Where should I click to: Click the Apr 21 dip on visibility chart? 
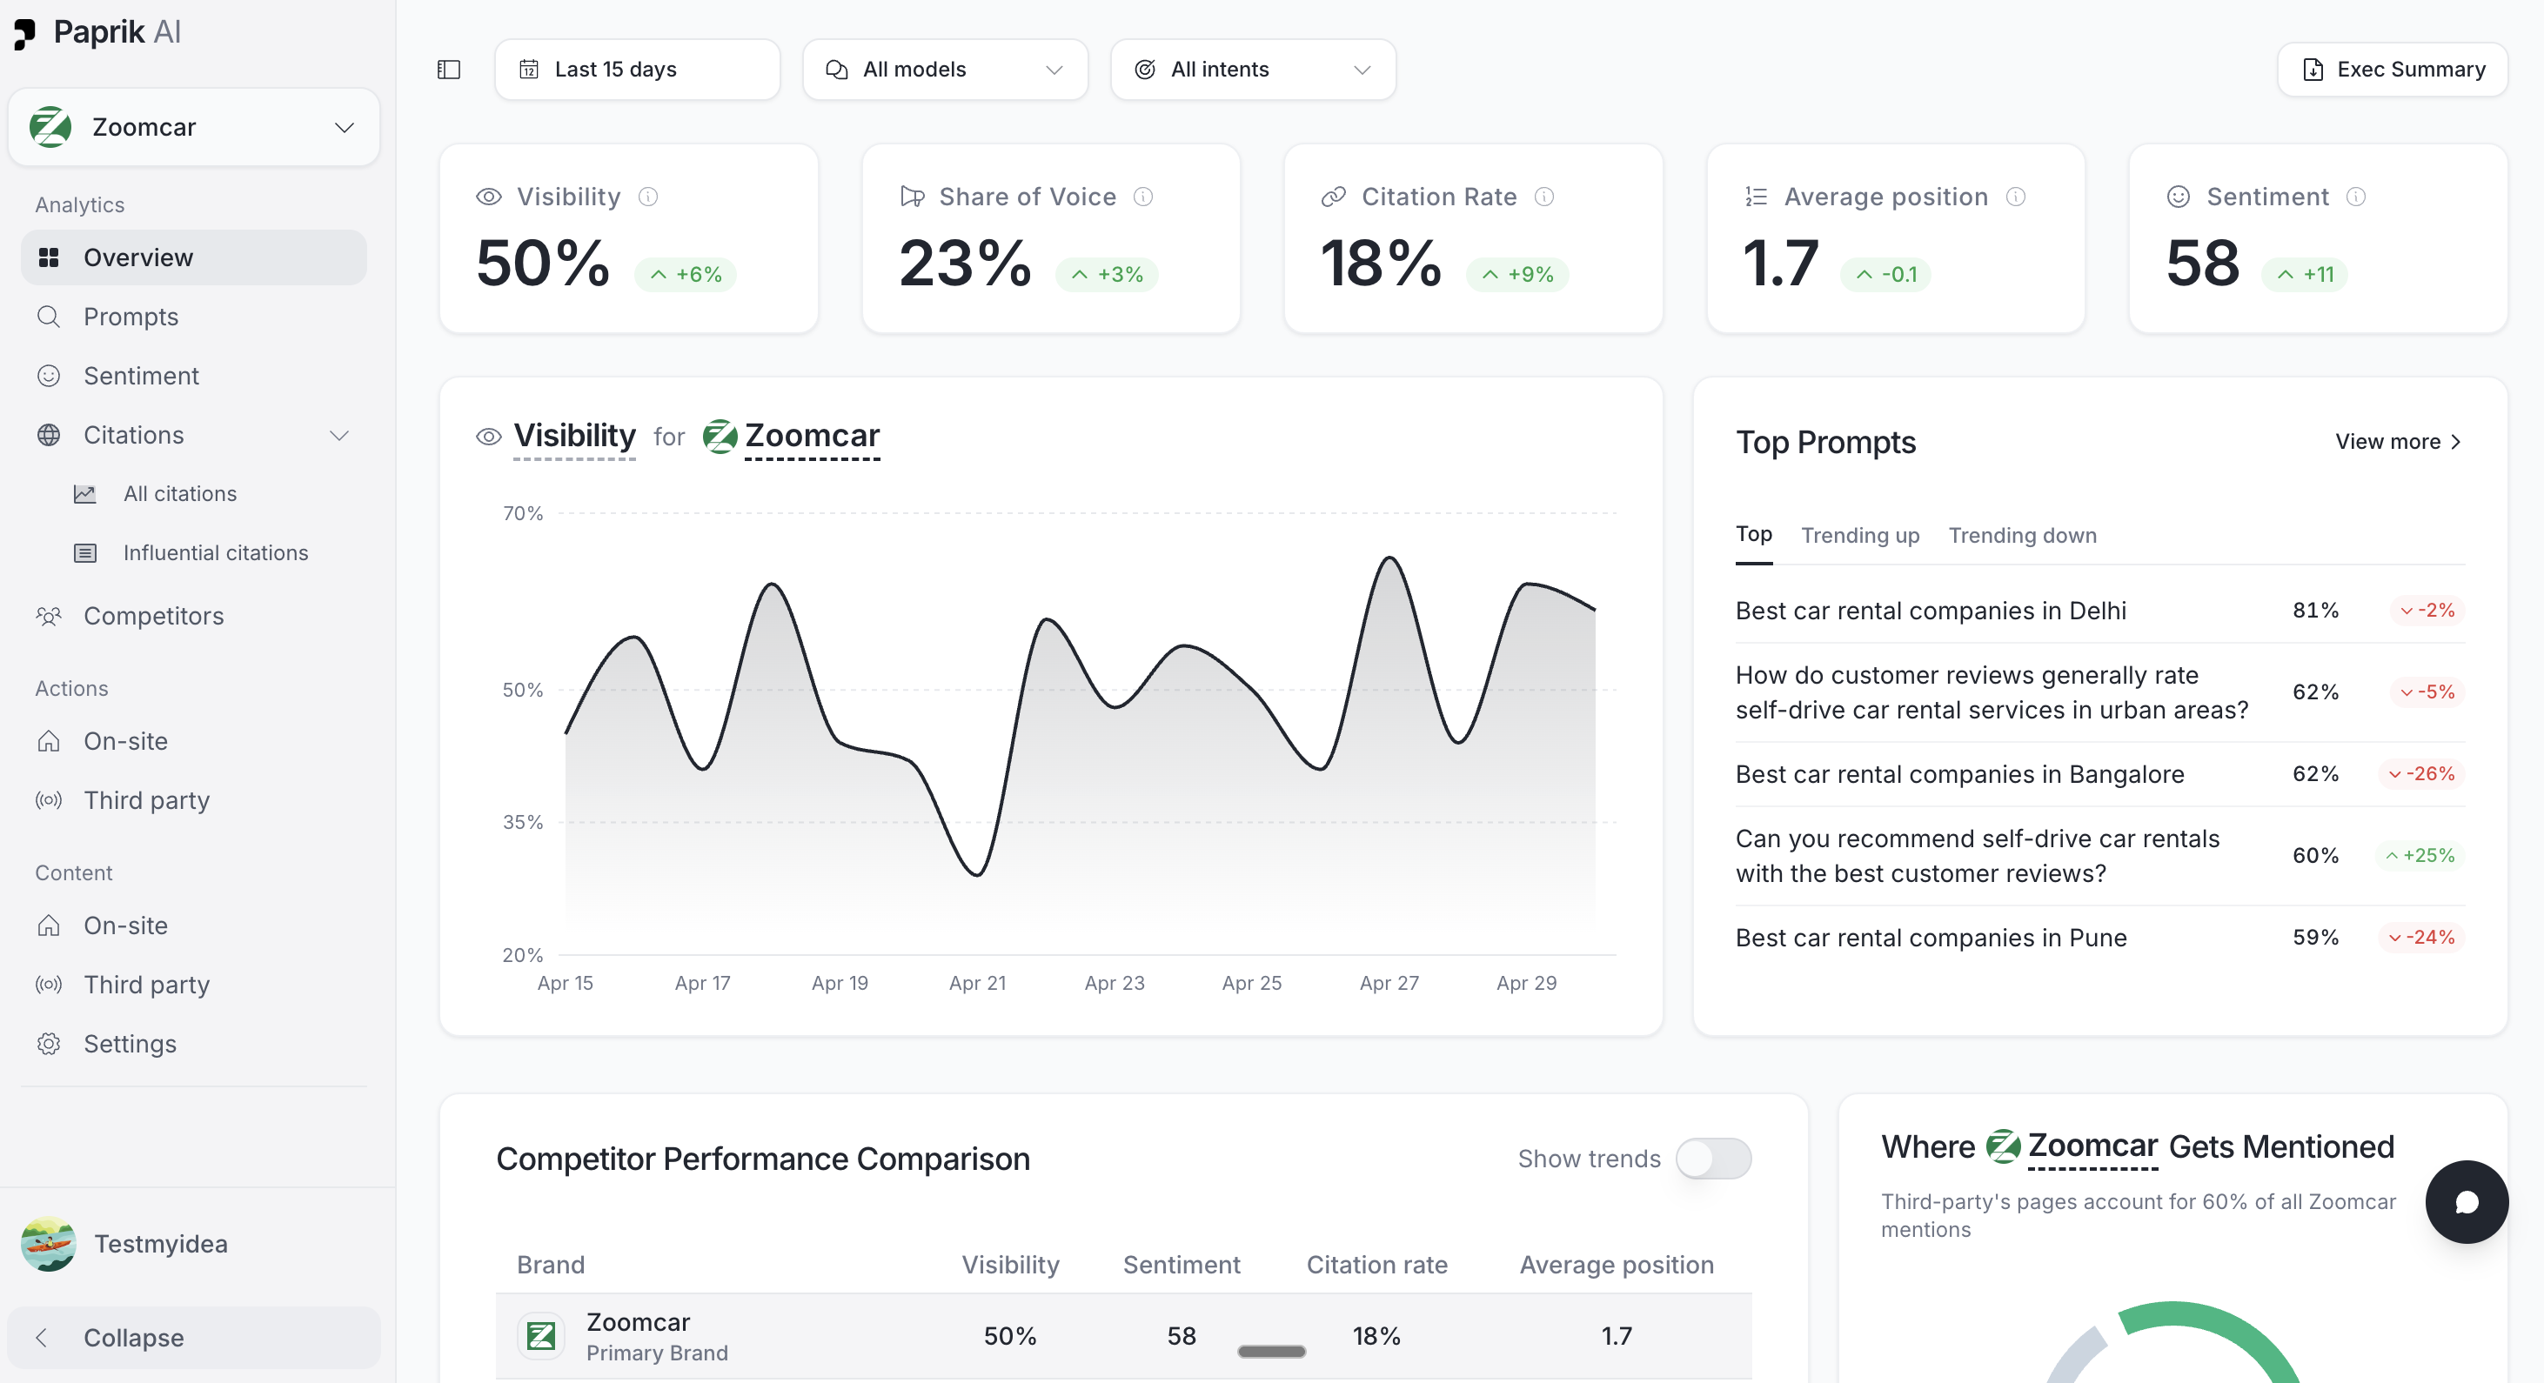977,873
